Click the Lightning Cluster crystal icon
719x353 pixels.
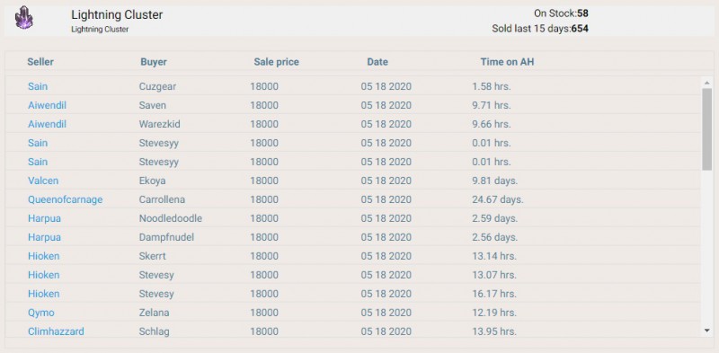click(x=23, y=18)
